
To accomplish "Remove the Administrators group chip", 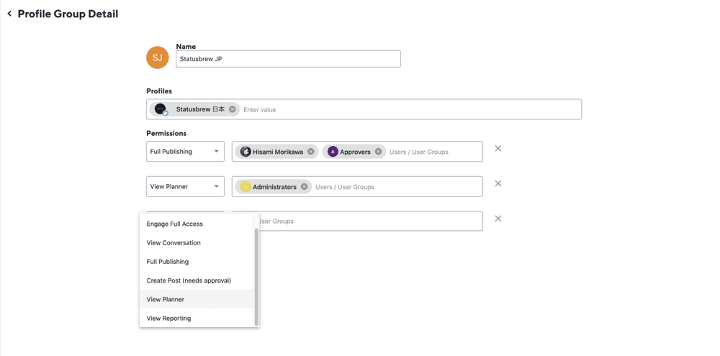I will (x=305, y=187).
